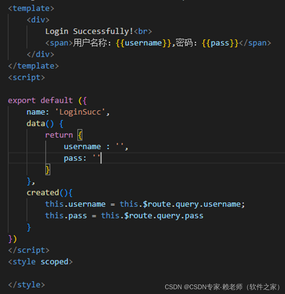
Task: Click the highlighted closing brace of return object
Action: (47, 170)
